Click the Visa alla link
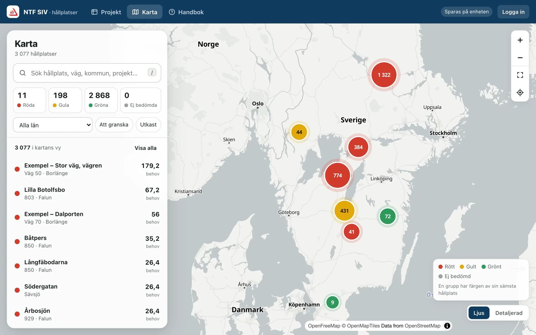The image size is (536, 335). (x=146, y=148)
